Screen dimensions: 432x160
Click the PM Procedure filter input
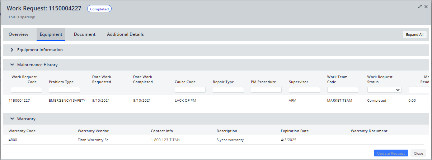click(266, 90)
